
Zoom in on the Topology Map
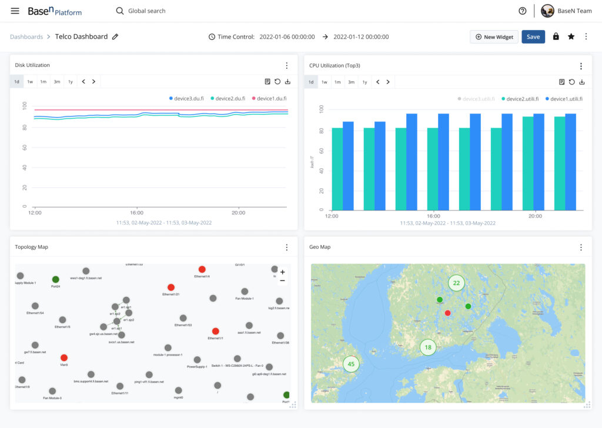click(283, 272)
